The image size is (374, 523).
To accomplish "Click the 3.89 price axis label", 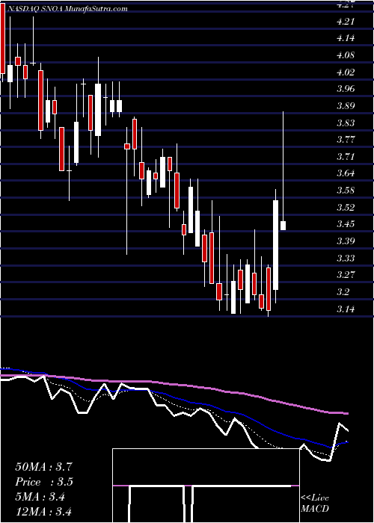I will [x=346, y=106].
